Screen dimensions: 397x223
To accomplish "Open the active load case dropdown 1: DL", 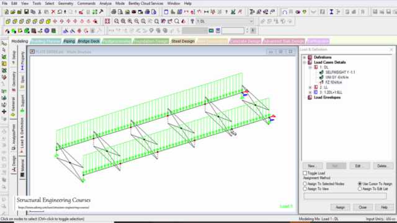I will click(225, 21).
